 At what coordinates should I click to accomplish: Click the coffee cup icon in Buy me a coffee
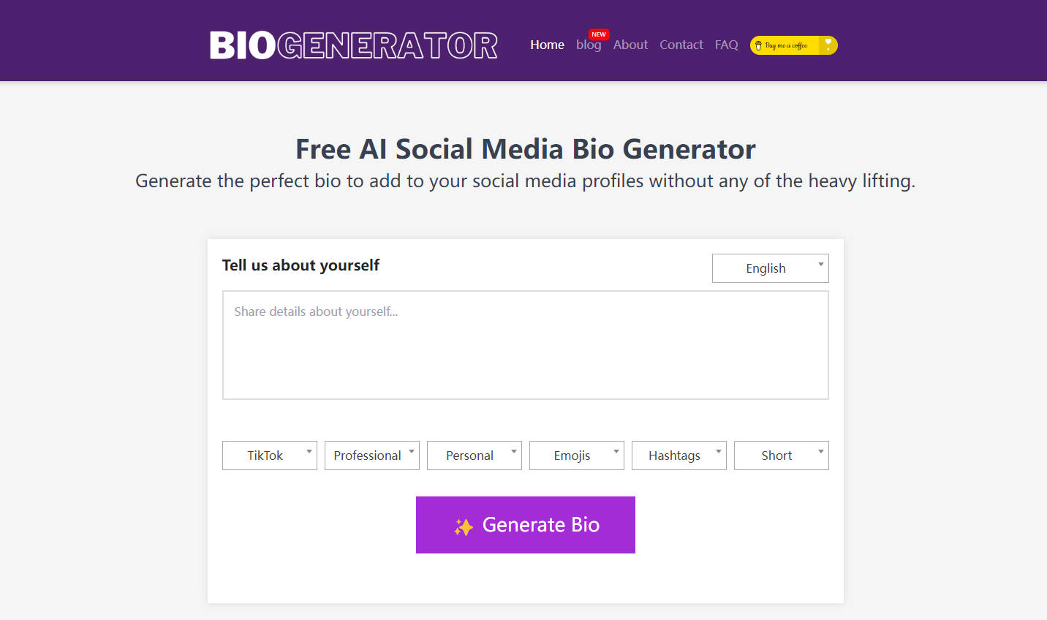760,45
